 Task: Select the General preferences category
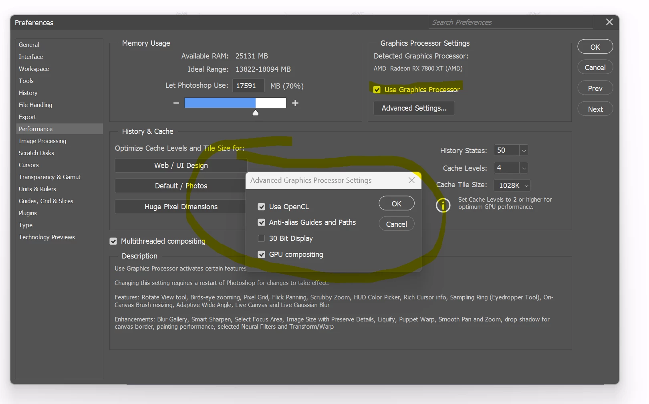point(59,45)
